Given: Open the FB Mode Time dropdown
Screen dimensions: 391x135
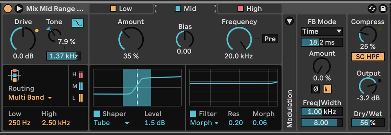Looking at the screenshot, I should (322, 31).
